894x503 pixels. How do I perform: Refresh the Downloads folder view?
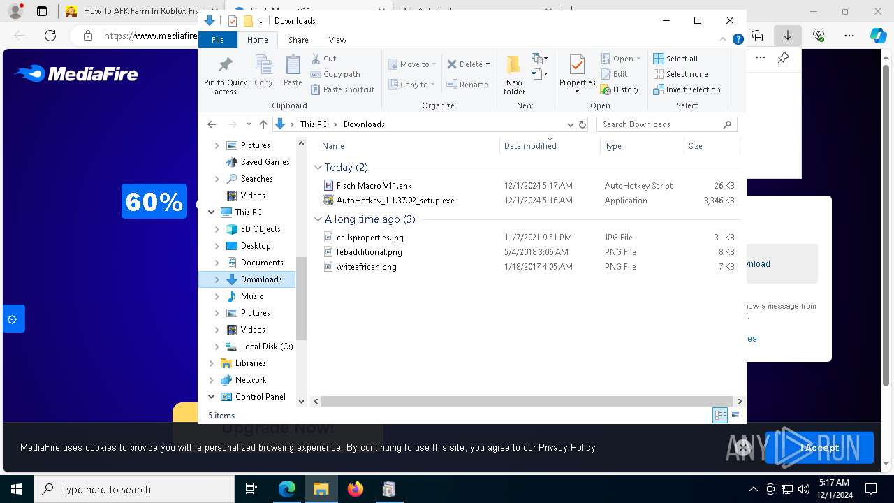(x=582, y=124)
